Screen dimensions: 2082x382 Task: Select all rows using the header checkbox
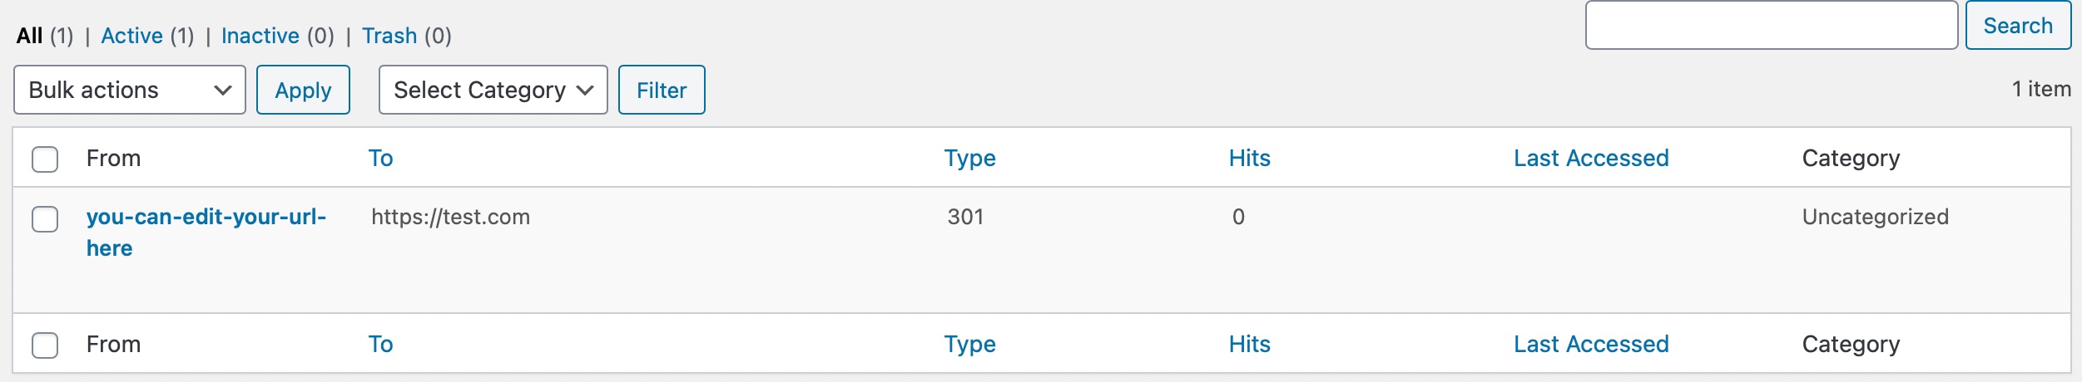pos(45,159)
